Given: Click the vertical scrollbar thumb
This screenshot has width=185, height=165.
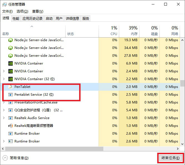Looking at the screenshot, I should 182,83.
